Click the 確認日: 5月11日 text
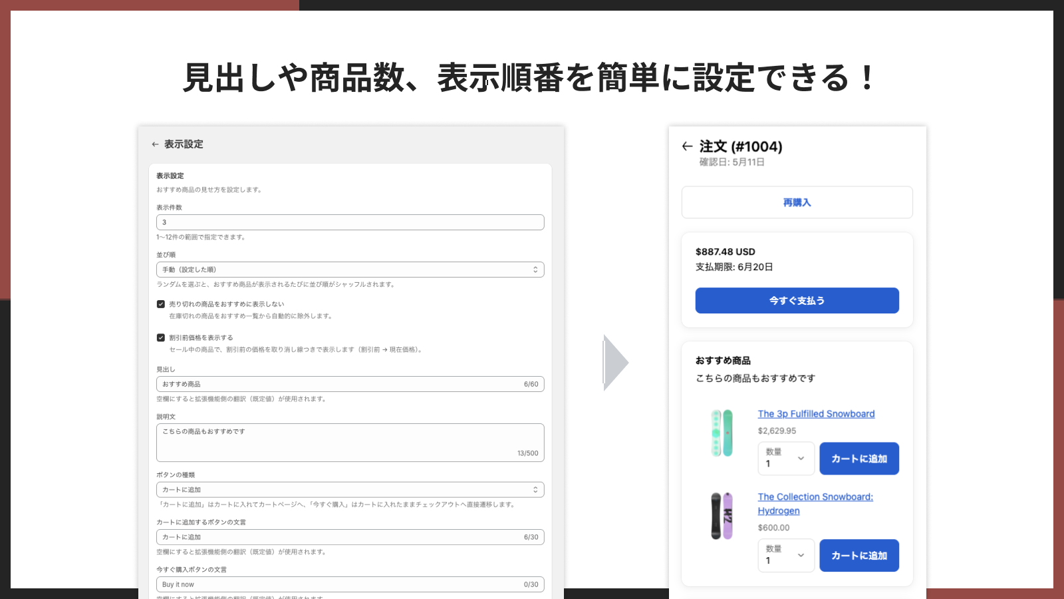Viewport: 1064px width, 599px height. 732,162
